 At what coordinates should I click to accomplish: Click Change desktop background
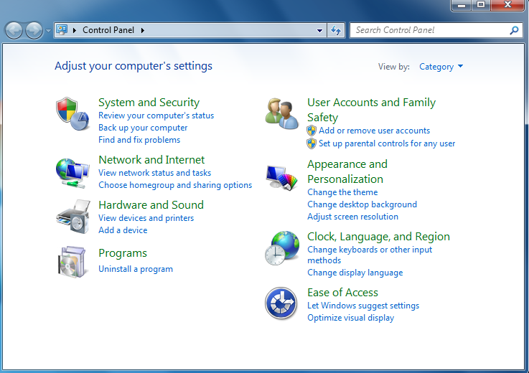[x=362, y=204]
